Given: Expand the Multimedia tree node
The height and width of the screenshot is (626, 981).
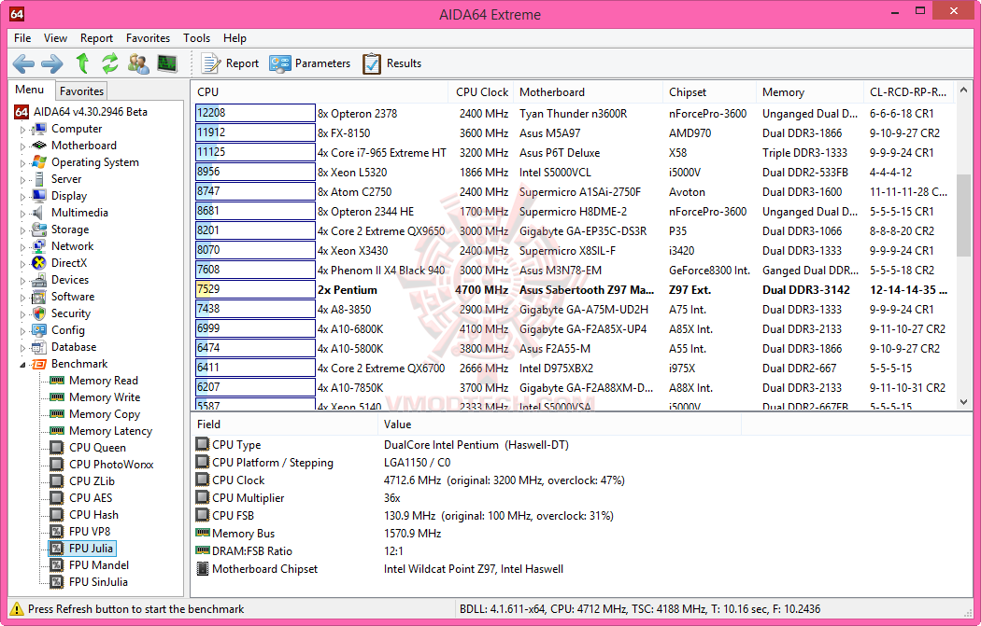Looking at the screenshot, I should point(22,214).
